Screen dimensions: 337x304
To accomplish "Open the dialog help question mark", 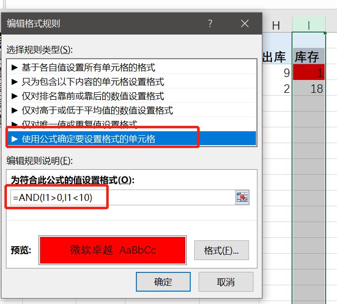I will pos(210,23).
